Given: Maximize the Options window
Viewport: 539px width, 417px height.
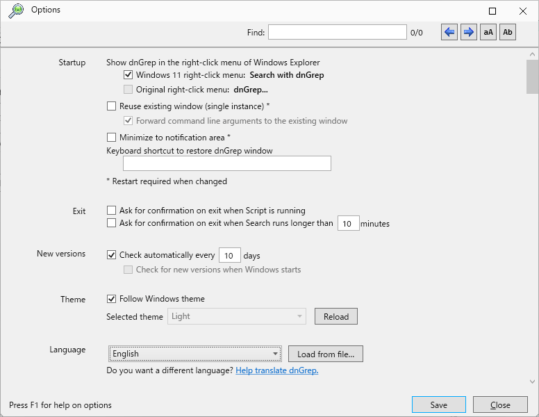Looking at the screenshot, I should click(492, 11).
